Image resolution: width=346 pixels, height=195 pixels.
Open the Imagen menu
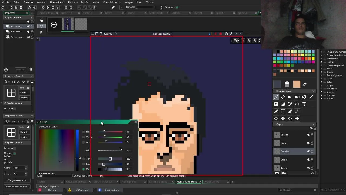pyautogui.click(x=129, y=2)
